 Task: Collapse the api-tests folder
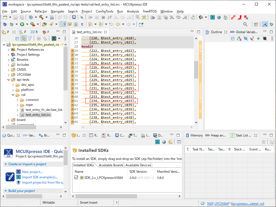click(x=8, y=80)
